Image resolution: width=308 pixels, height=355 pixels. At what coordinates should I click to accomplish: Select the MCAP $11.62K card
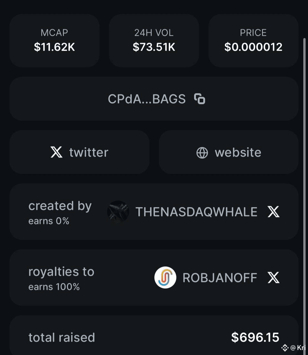(x=54, y=40)
